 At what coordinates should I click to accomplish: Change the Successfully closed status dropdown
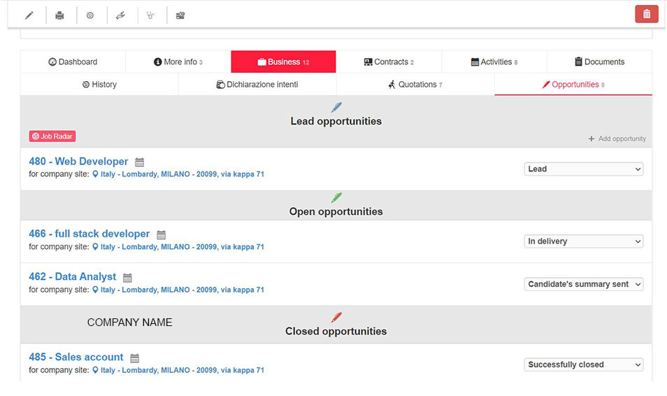[583, 365]
